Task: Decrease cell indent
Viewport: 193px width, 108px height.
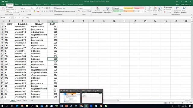Action: click(x=50, y=11)
